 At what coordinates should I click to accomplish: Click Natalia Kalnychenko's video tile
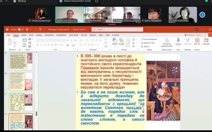coord(70,15)
